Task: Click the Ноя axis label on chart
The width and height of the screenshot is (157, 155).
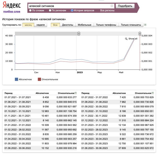Action: click(x=58, y=72)
